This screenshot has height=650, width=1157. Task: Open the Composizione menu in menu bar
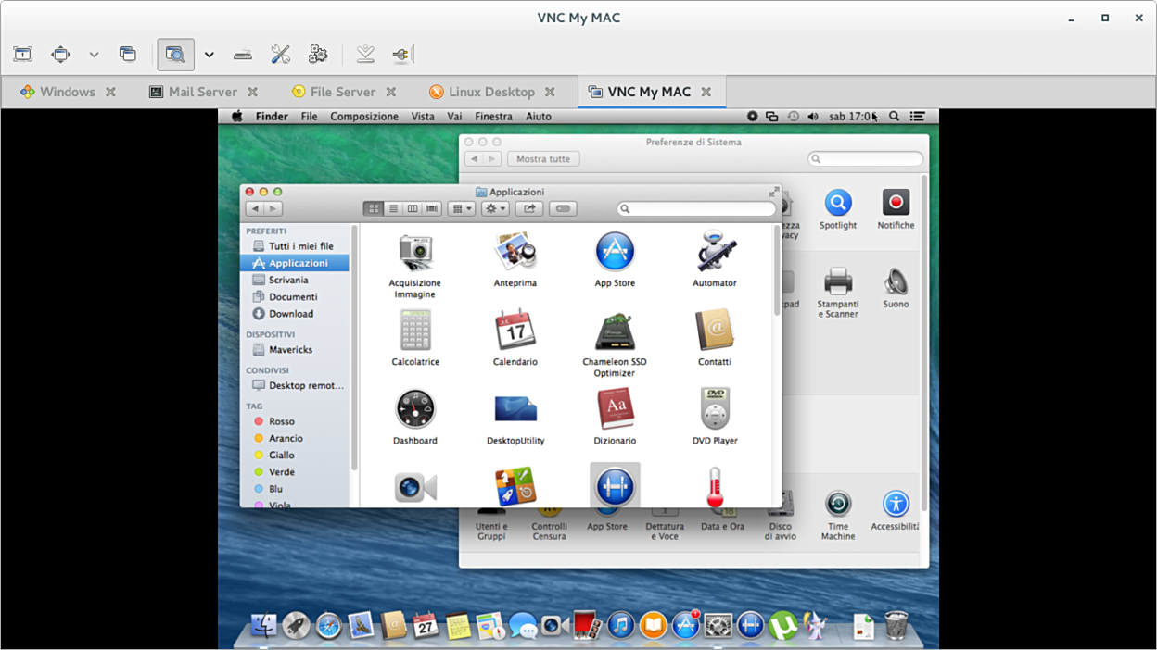coord(364,117)
